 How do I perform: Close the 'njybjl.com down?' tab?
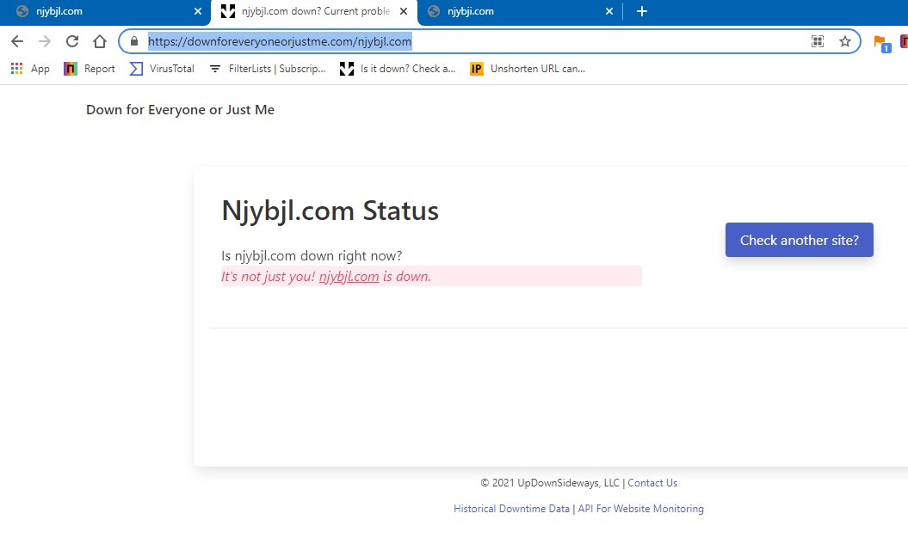coord(404,11)
